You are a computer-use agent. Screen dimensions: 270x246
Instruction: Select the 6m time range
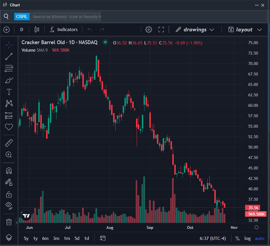coord(45,238)
